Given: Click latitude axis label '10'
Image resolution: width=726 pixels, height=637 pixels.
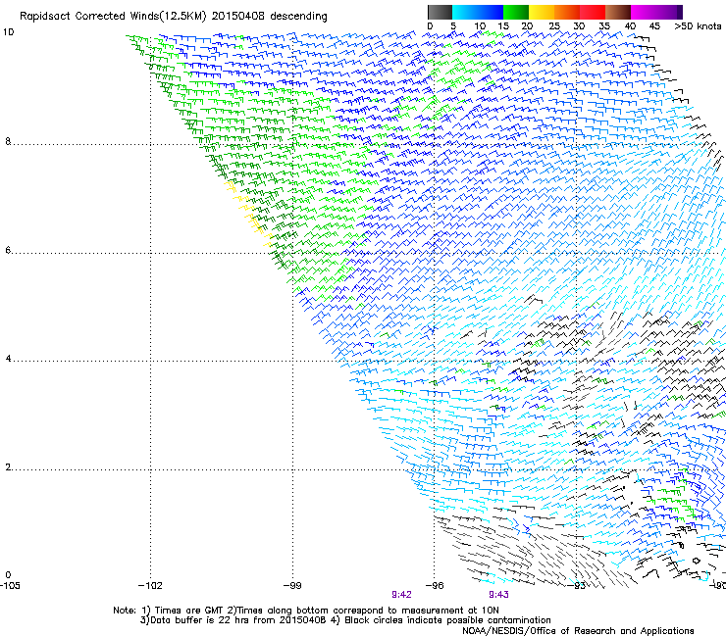Looking at the screenshot, I should 8,32.
